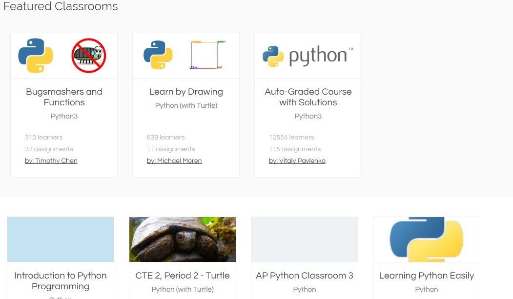
Task: Click large Python logo of Learning Python Easily
Action: click(x=427, y=239)
